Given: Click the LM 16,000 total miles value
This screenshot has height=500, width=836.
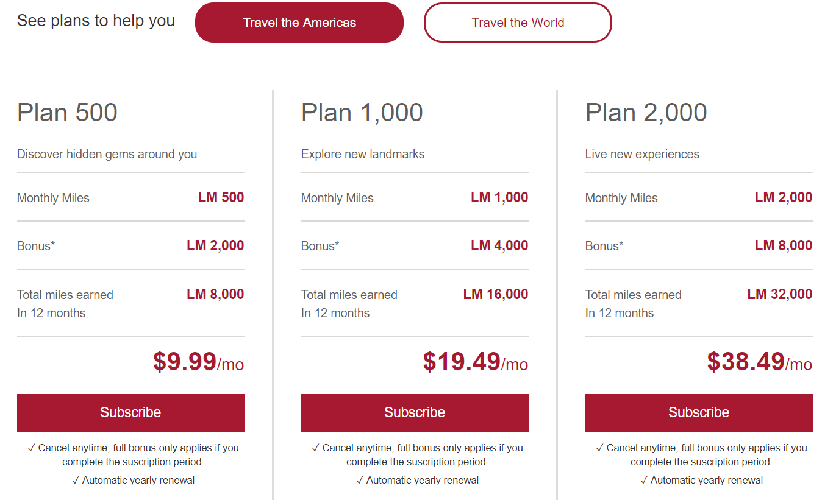Looking at the screenshot, I should (x=496, y=295).
